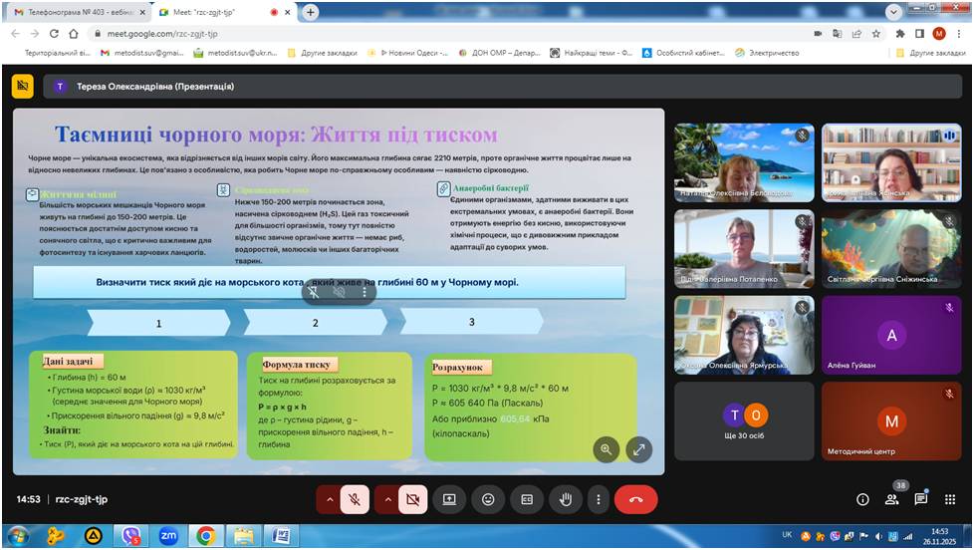Image resolution: width=974 pixels, height=550 pixels.
Task: Expand presentation to full screen
Action: (638, 449)
